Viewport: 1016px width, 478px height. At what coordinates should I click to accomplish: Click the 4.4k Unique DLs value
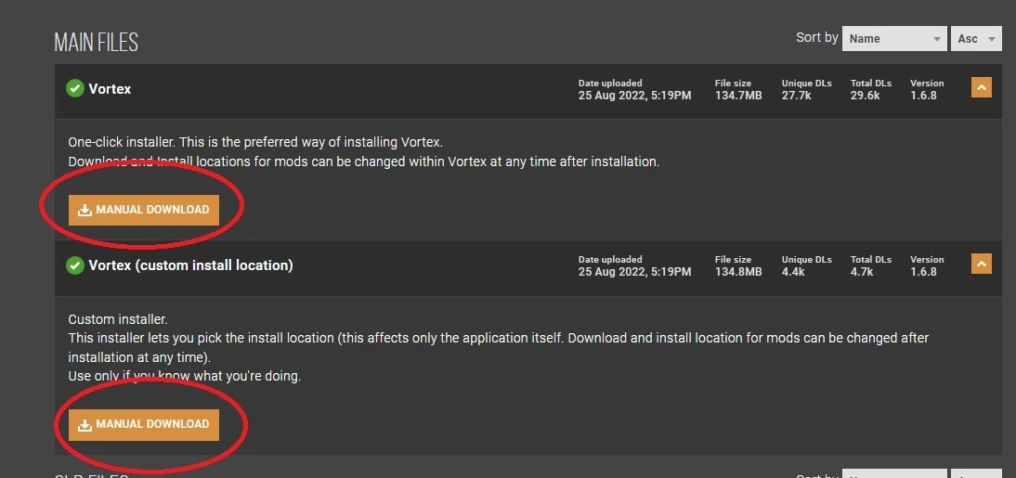tap(793, 272)
